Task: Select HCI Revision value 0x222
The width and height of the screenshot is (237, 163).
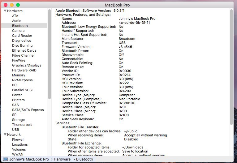Action: pos(124,83)
